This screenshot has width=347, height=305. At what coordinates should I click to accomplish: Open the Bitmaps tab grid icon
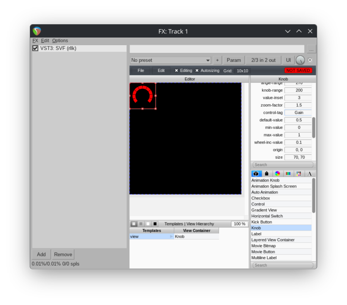pyautogui.click(x=299, y=174)
